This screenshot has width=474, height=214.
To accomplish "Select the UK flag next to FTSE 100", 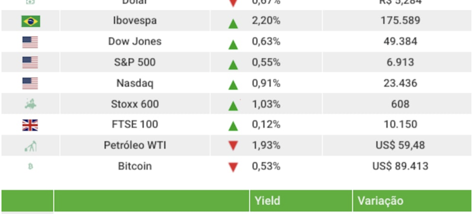I will click(x=30, y=125).
